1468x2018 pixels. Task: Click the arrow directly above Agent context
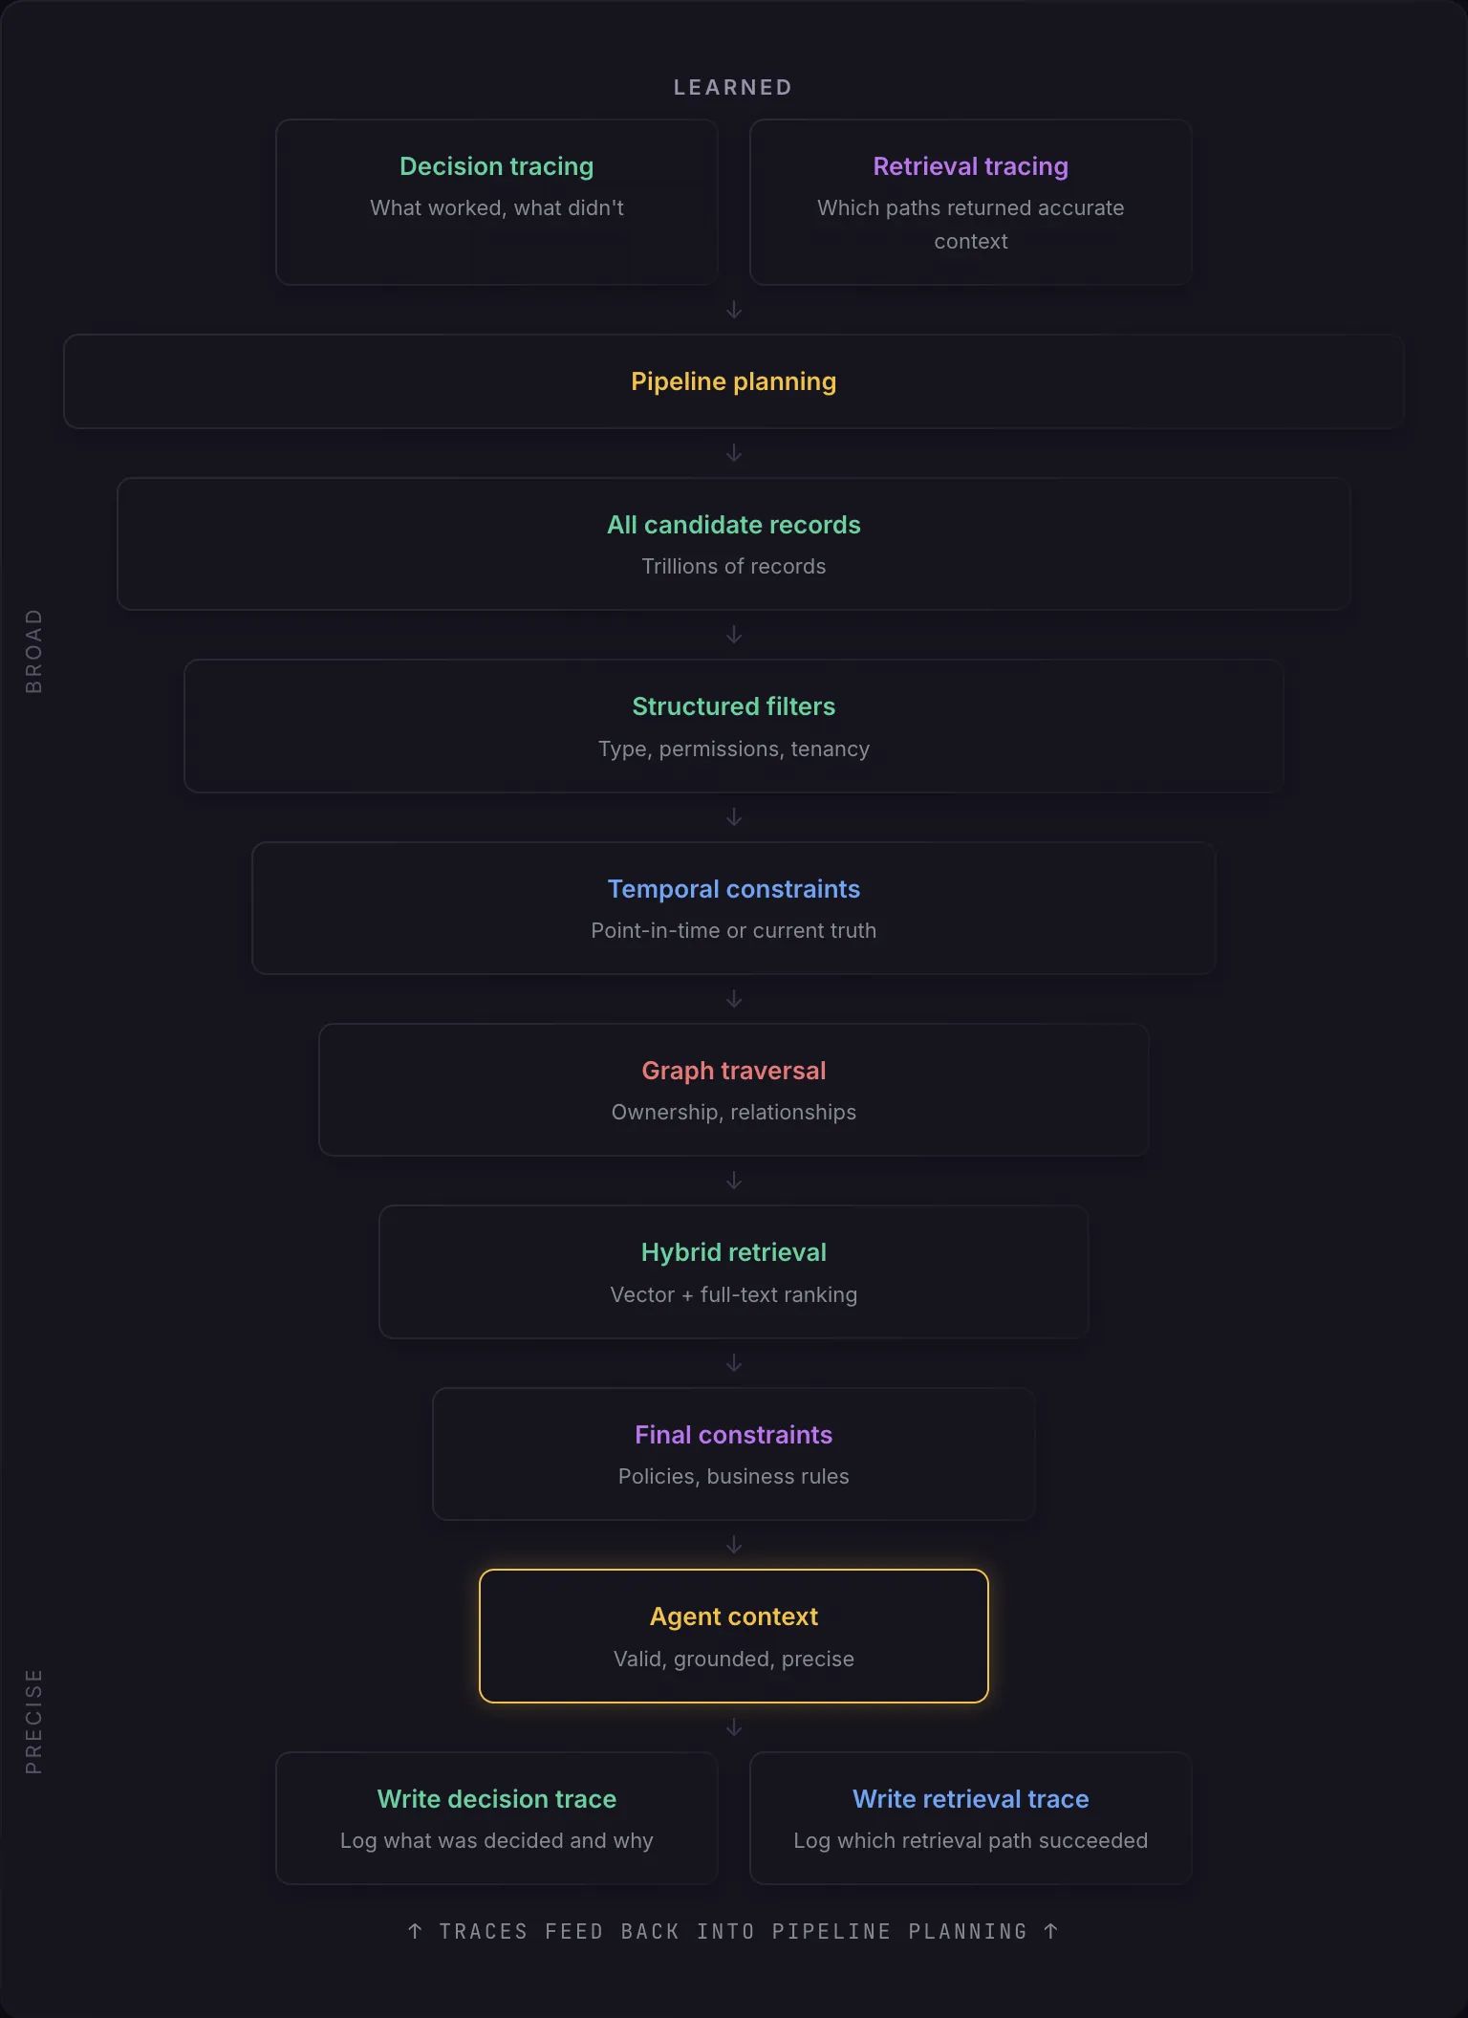(x=733, y=1545)
